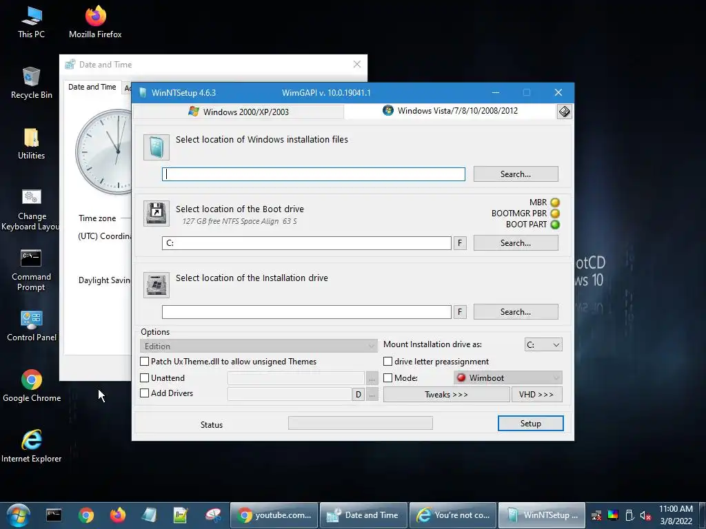The image size is (706, 529).
Task: Open Chrome pinned taskbar icon
Action: pyautogui.click(x=85, y=515)
